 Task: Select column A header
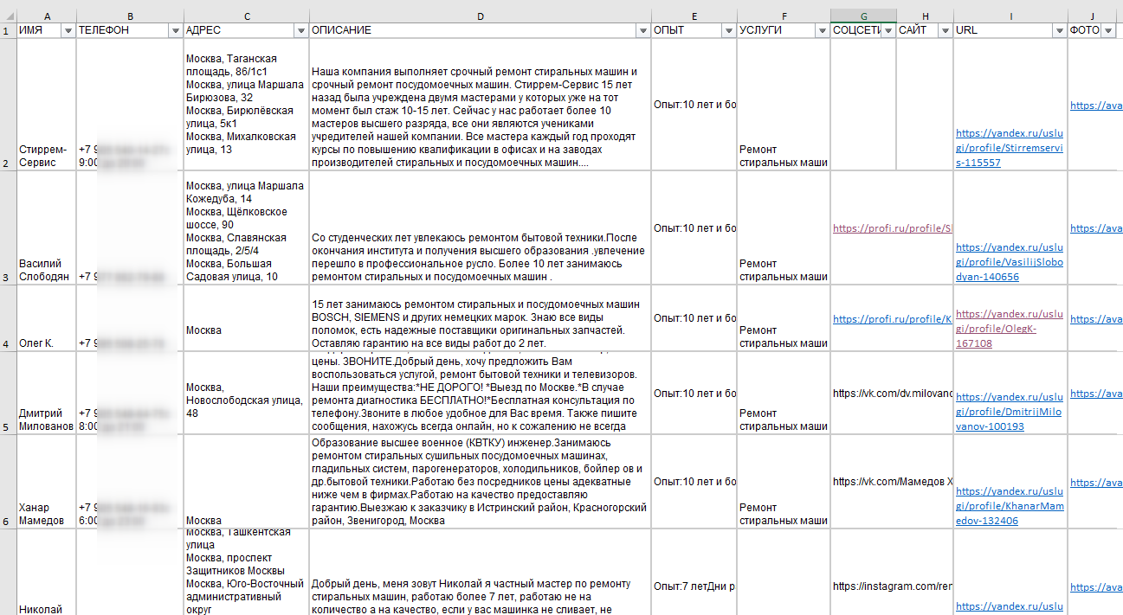pos(47,16)
